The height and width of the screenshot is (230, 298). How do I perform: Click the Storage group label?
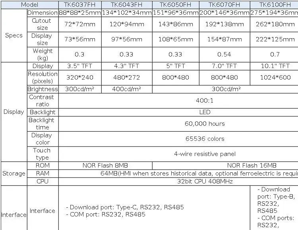(14, 173)
